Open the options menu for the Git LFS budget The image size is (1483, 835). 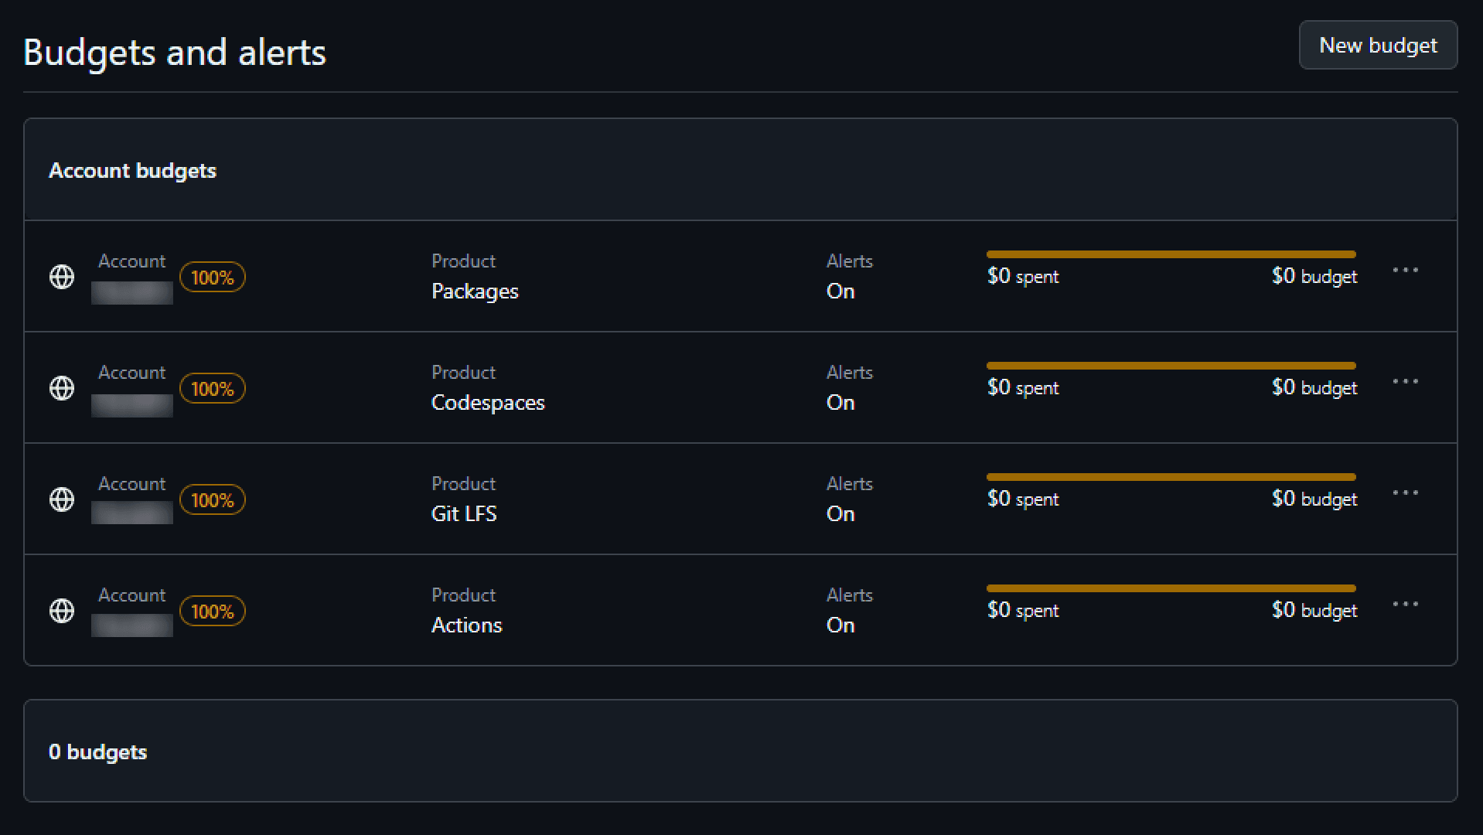tap(1406, 492)
